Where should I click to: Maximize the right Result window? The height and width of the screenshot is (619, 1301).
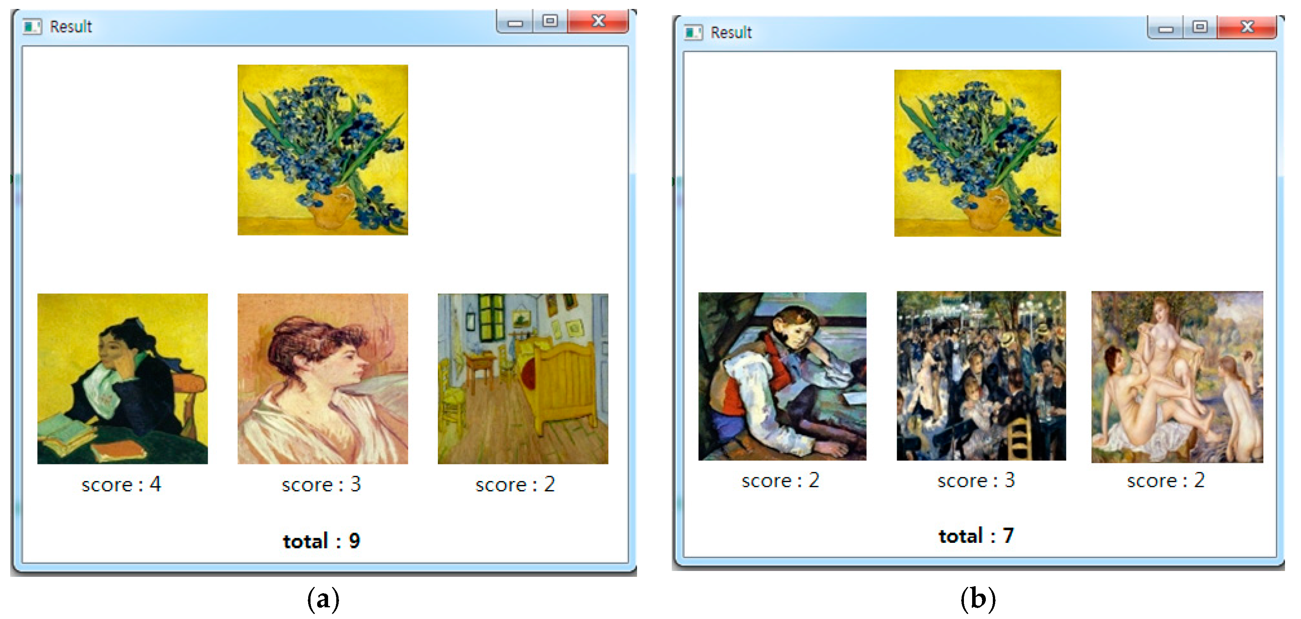pos(1199,27)
